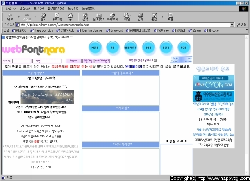Click the 아이디 (ID) input field
The image size is (250, 181).
coord(22,61)
